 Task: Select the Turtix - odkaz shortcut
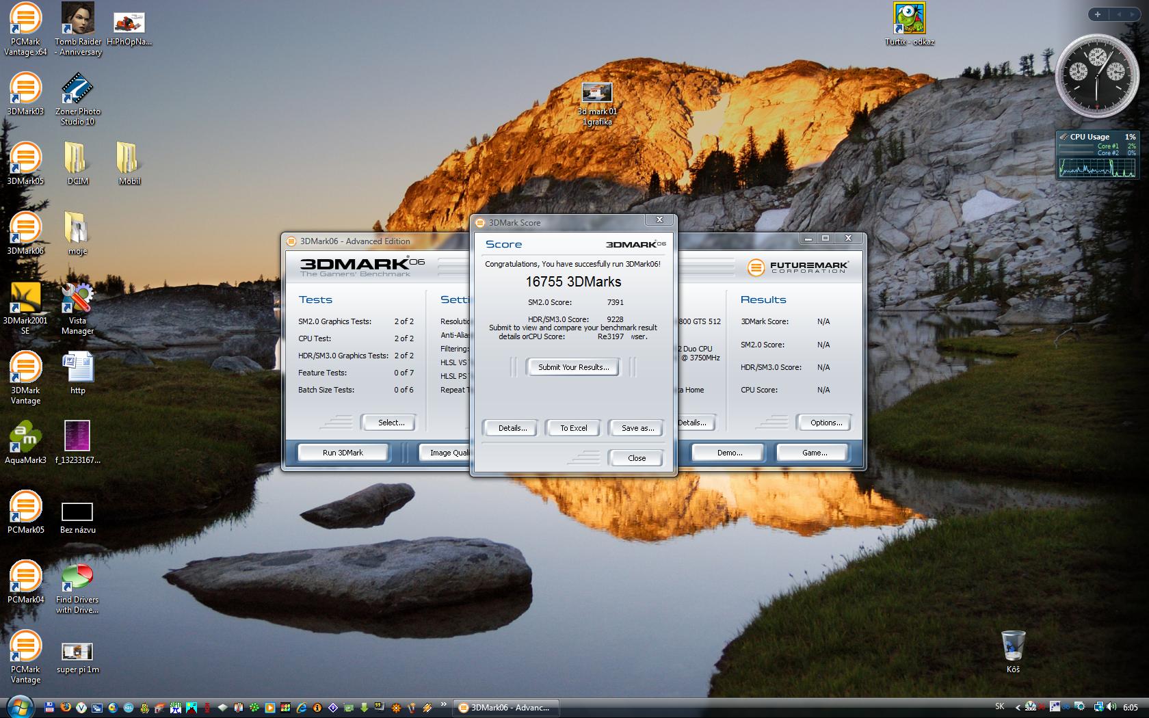pos(909,24)
